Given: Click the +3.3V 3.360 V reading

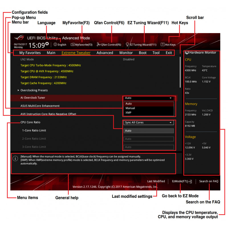Looking at the screenshot, I should tap(189, 159).
